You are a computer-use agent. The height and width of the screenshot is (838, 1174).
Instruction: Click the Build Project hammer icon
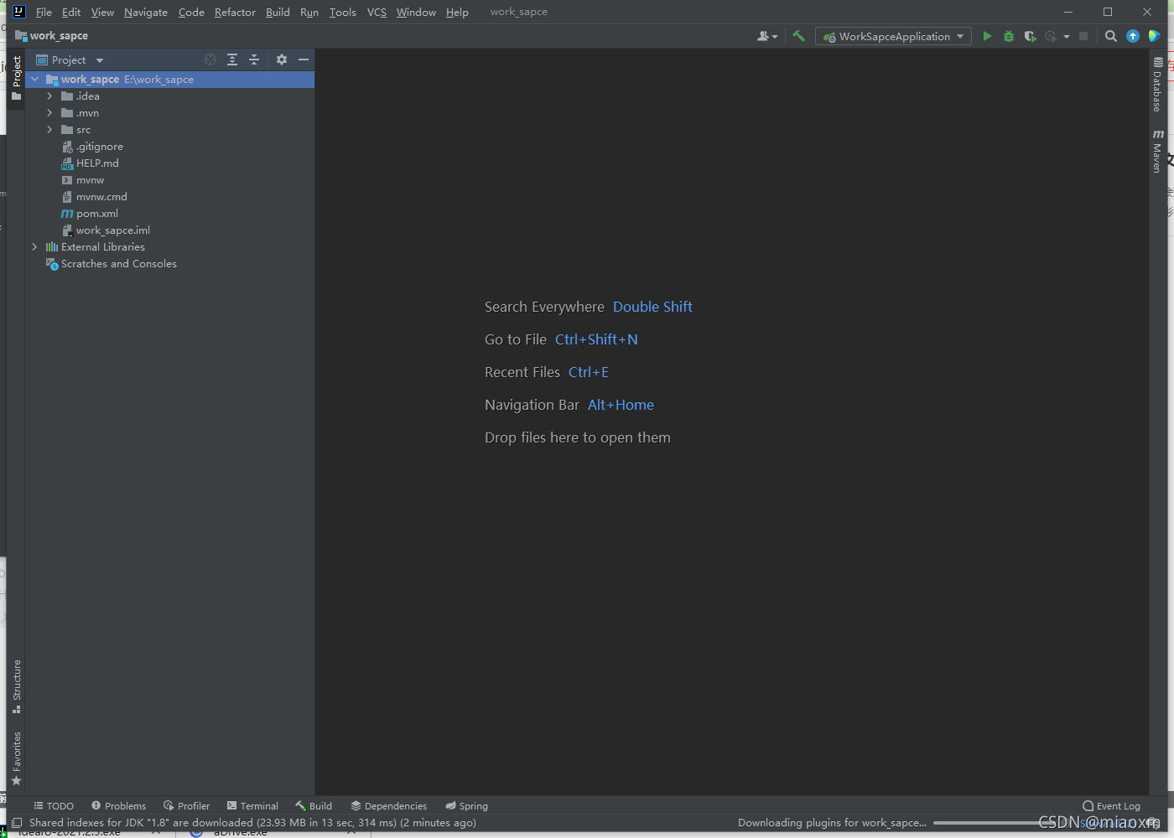pyautogui.click(x=798, y=36)
